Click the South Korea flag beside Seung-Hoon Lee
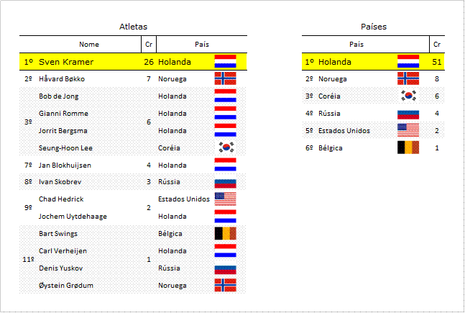 (x=226, y=148)
